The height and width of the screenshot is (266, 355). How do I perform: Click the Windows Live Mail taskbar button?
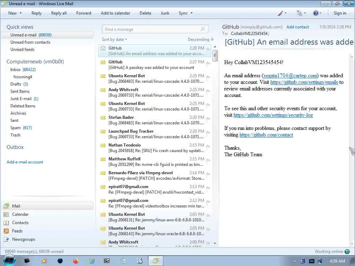click(x=156, y=261)
